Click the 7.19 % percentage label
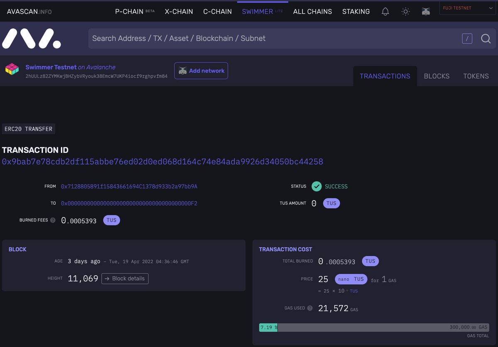The width and height of the screenshot is (498, 347). pos(269,327)
